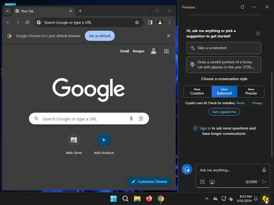Screen dimensions: 274x205
Task: Open Gmail link
Action: click(124, 51)
